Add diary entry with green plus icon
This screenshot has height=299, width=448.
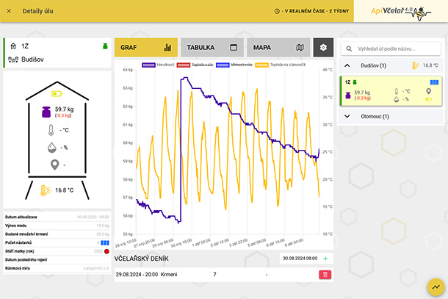pos(325,259)
